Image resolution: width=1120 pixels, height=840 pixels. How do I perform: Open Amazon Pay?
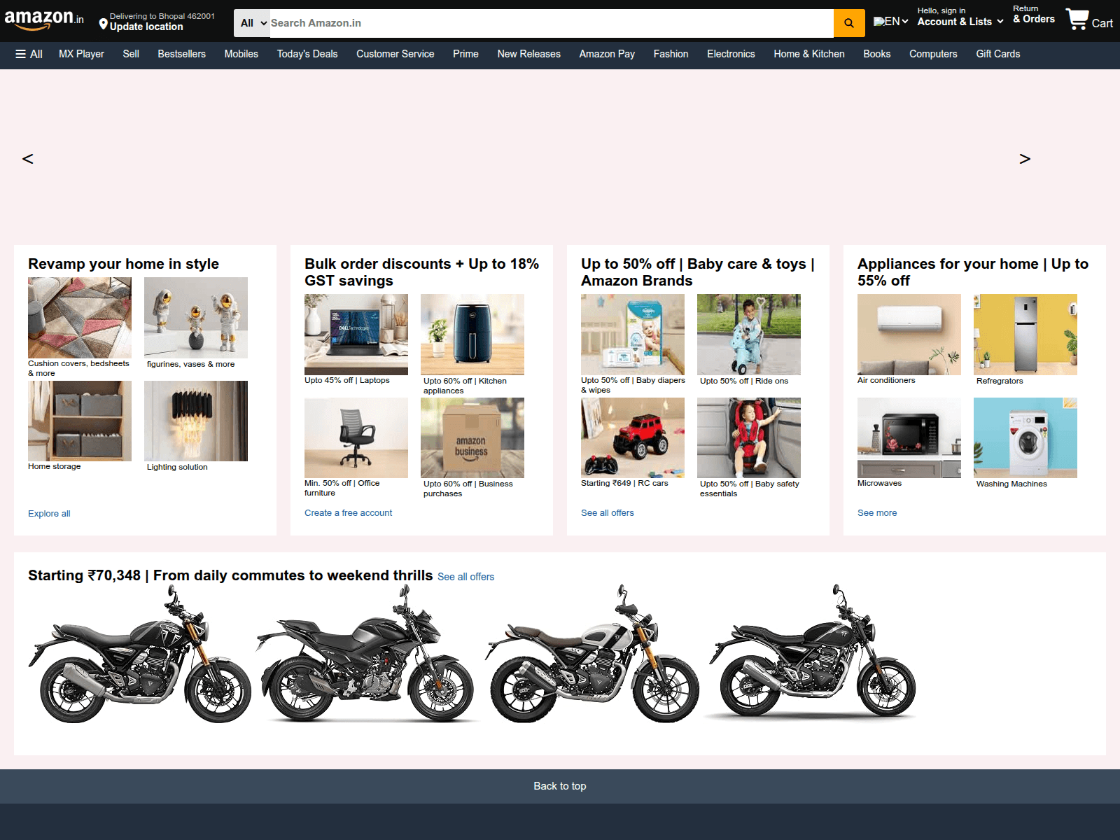(x=607, y=54)
